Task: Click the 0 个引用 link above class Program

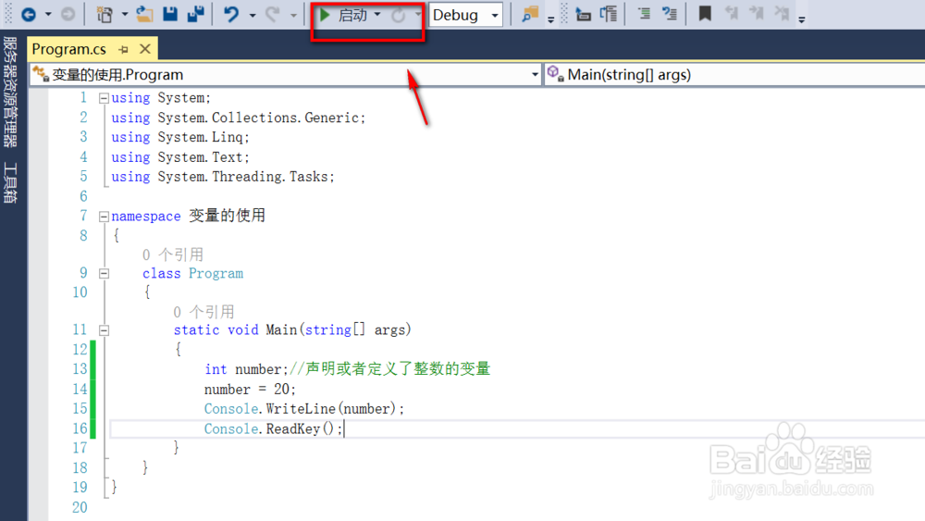Action: (x=172, y=254)
